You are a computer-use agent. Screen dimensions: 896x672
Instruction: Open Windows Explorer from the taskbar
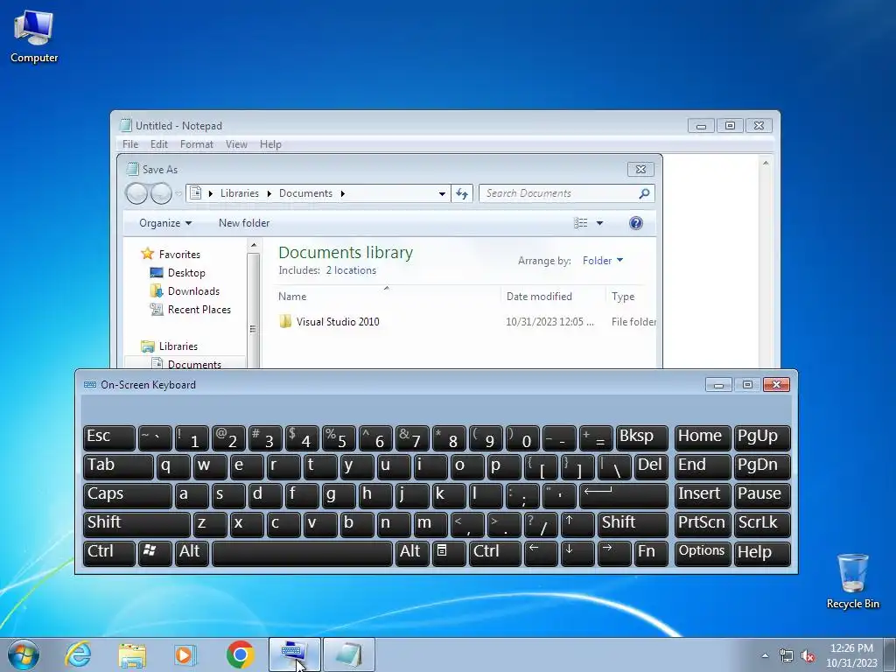[x=132, y=654]
